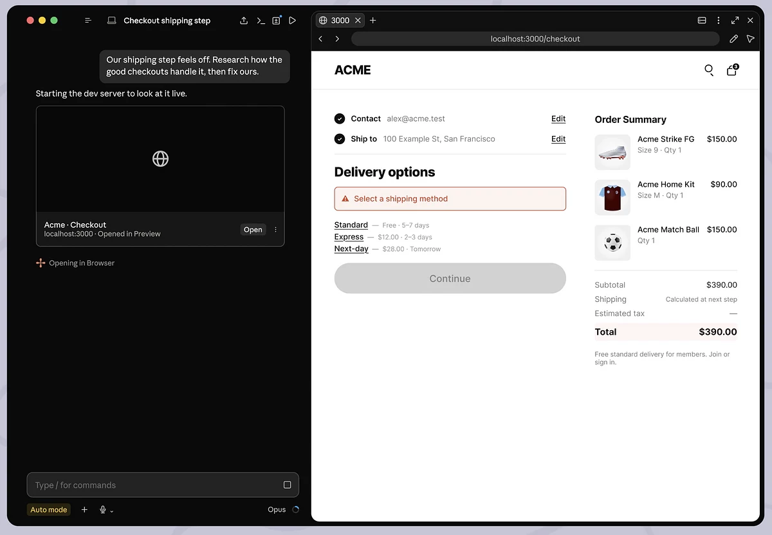Open site search magnifier icon
This screenshot has height=535, width=772.
709,70
